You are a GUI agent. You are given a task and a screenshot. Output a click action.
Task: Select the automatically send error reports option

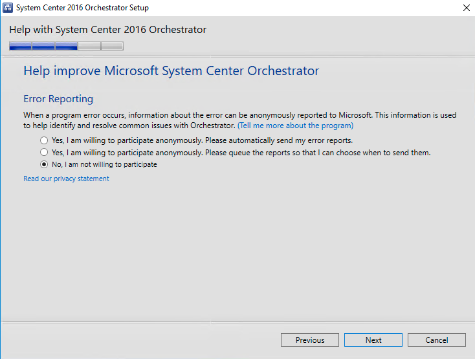tap(44, 140)
